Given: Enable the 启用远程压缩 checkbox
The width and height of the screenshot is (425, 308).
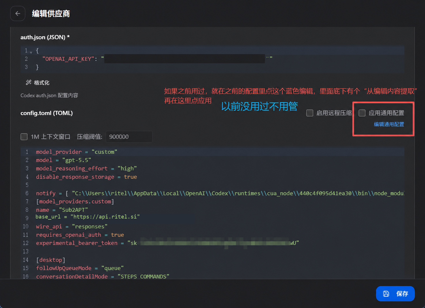Looking at the screenshot, I should (310, 113).
